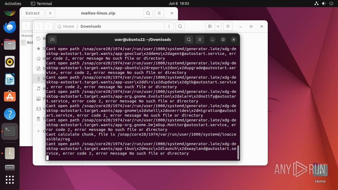Launch Rhythmbox from the dock
This screenshot has height=190, width=338.
pyautogui.click(x=10, y=62)
